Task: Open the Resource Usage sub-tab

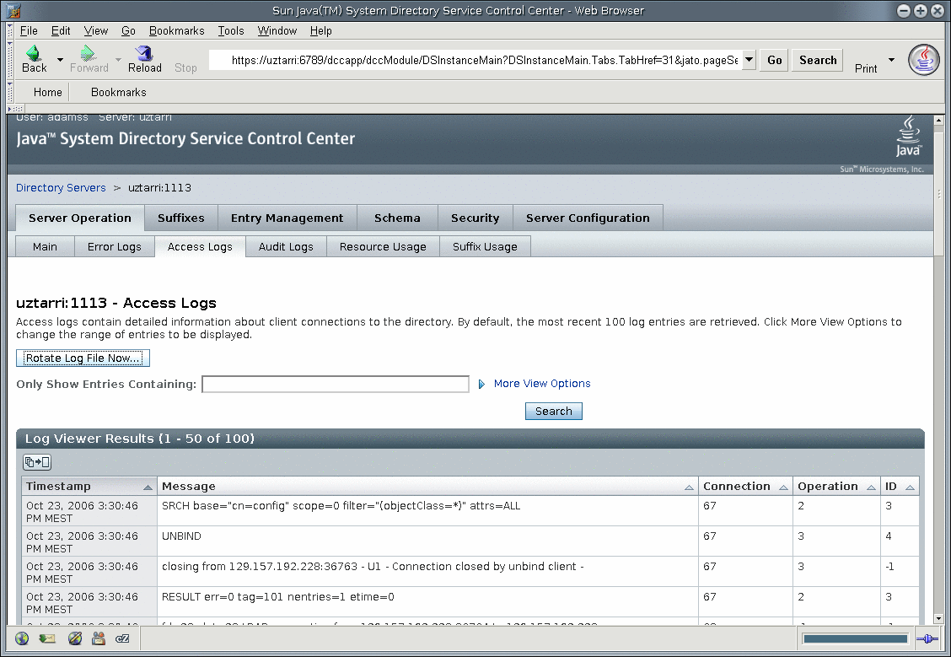Action: [x=383, y=247]
